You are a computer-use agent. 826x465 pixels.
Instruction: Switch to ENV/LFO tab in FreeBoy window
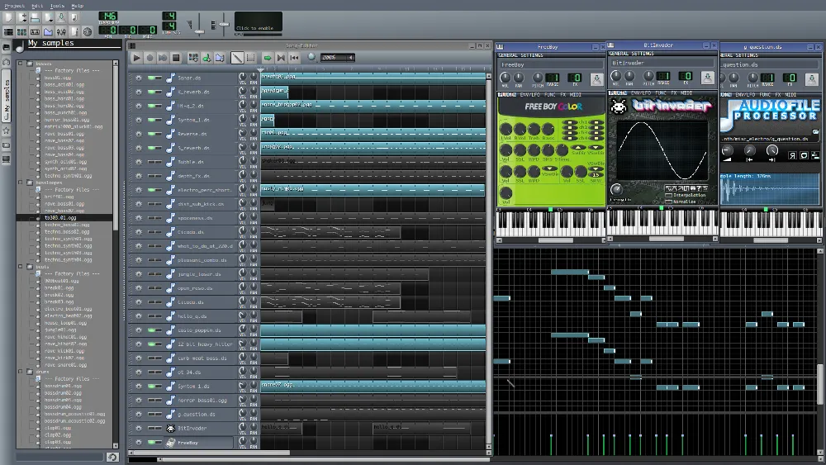(x=530, y=95)
